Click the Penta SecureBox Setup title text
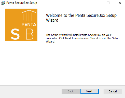125x98 pixels. (x=22, y=3)
